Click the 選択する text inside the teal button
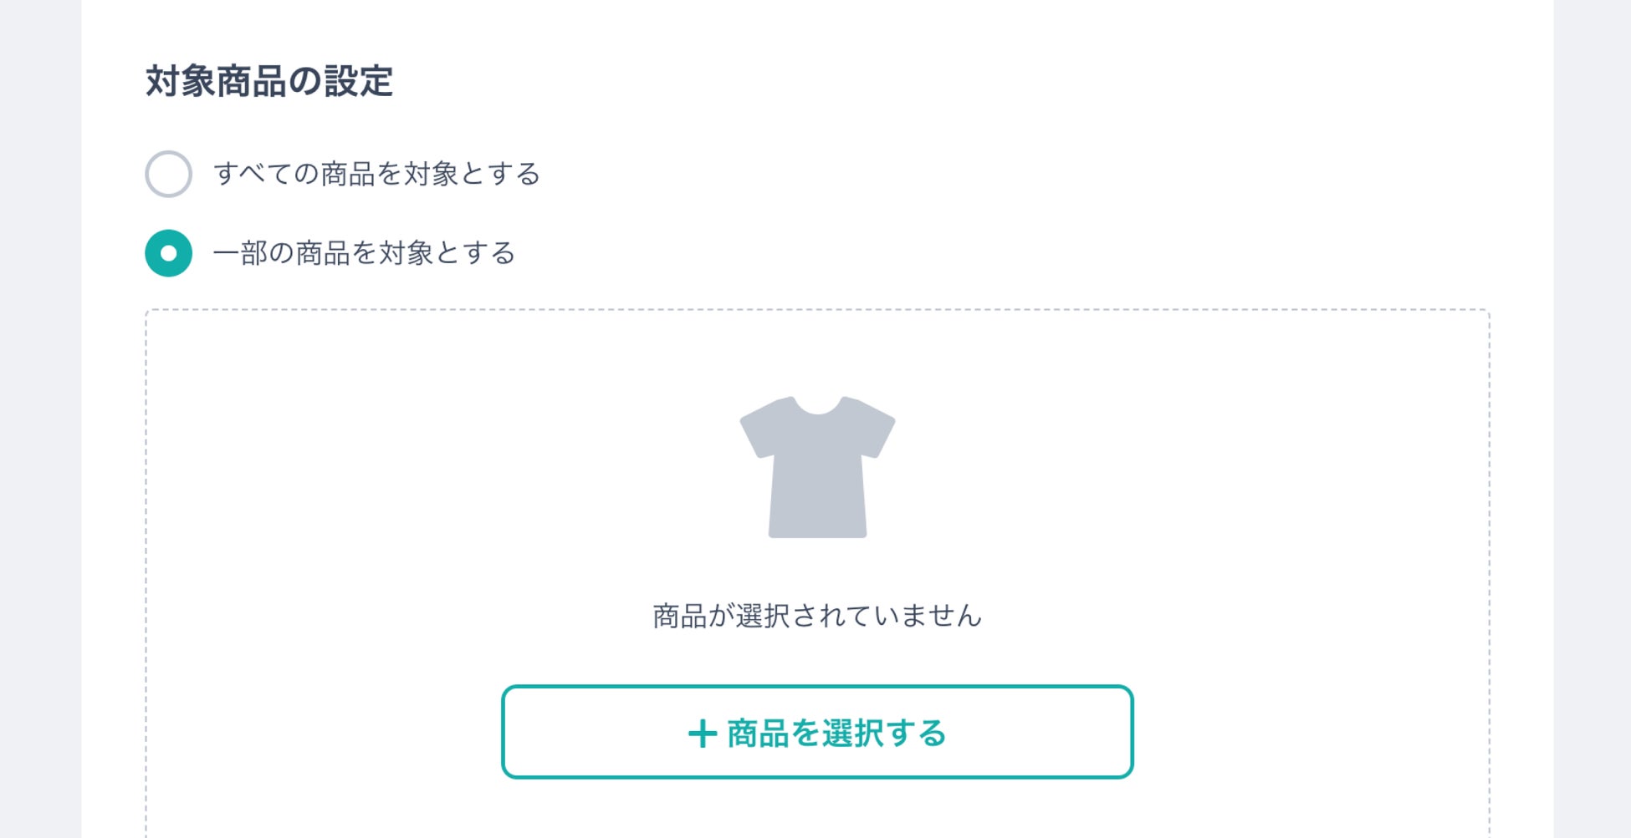This screenshot has height=838, width=1631. [883, 734]
